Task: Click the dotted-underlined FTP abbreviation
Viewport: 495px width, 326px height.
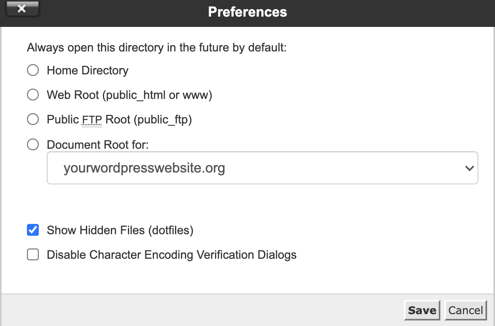Action: [92, 120]
